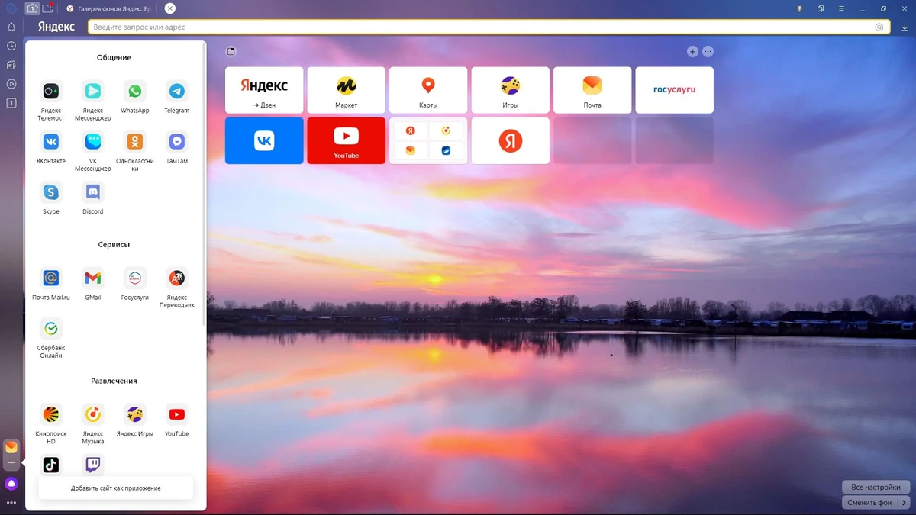Click Все настройки button
916x515 pixels.
[x=876, y=487]
